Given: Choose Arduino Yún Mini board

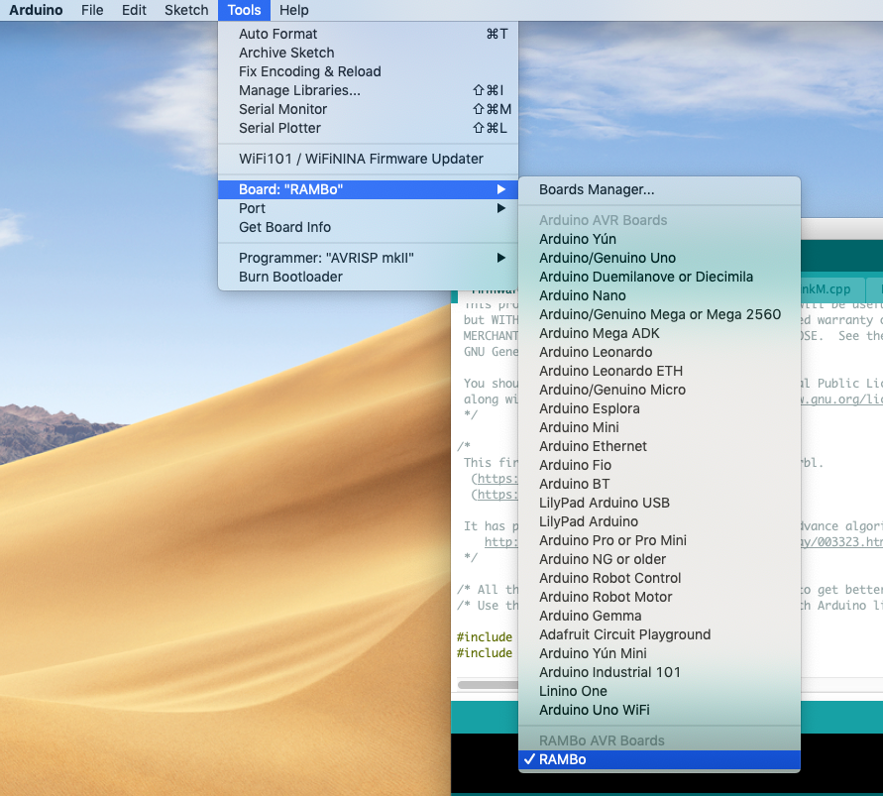Looking at the screenshot, I should tap(659, 653).
